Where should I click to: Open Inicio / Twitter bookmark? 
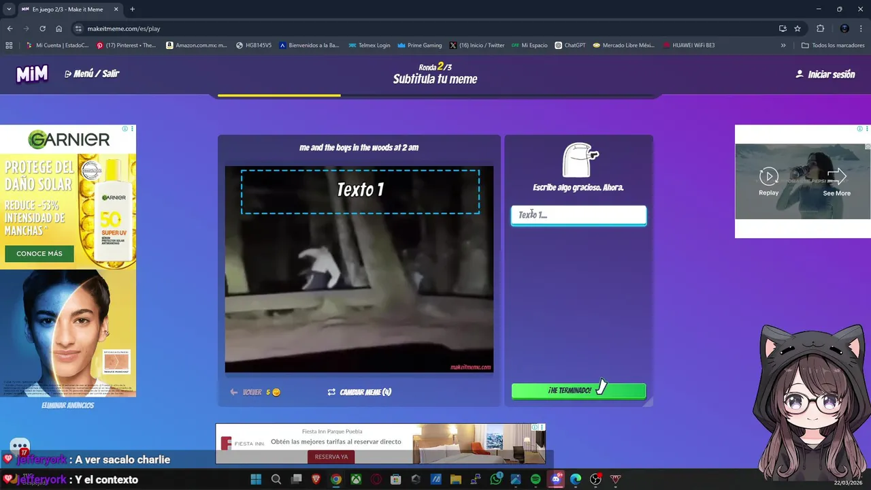[477, 46]
